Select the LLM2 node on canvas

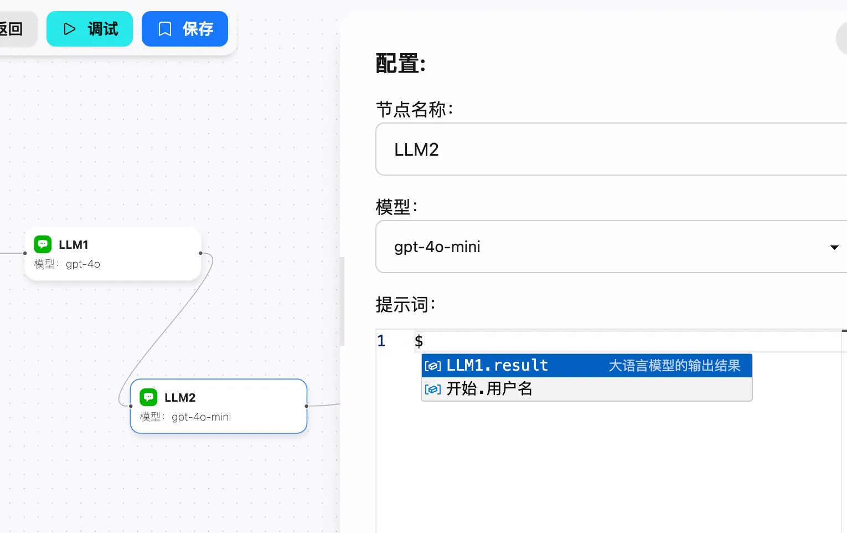click(219, 406)
